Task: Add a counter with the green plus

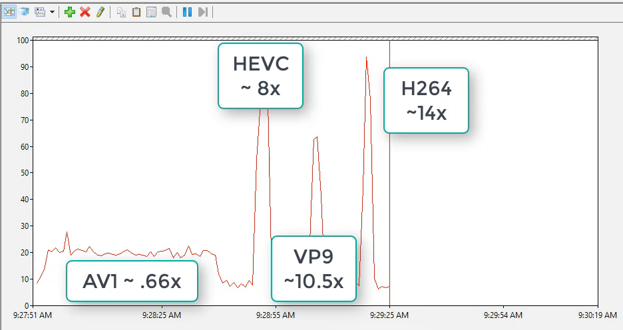Action: click(70, 12)
